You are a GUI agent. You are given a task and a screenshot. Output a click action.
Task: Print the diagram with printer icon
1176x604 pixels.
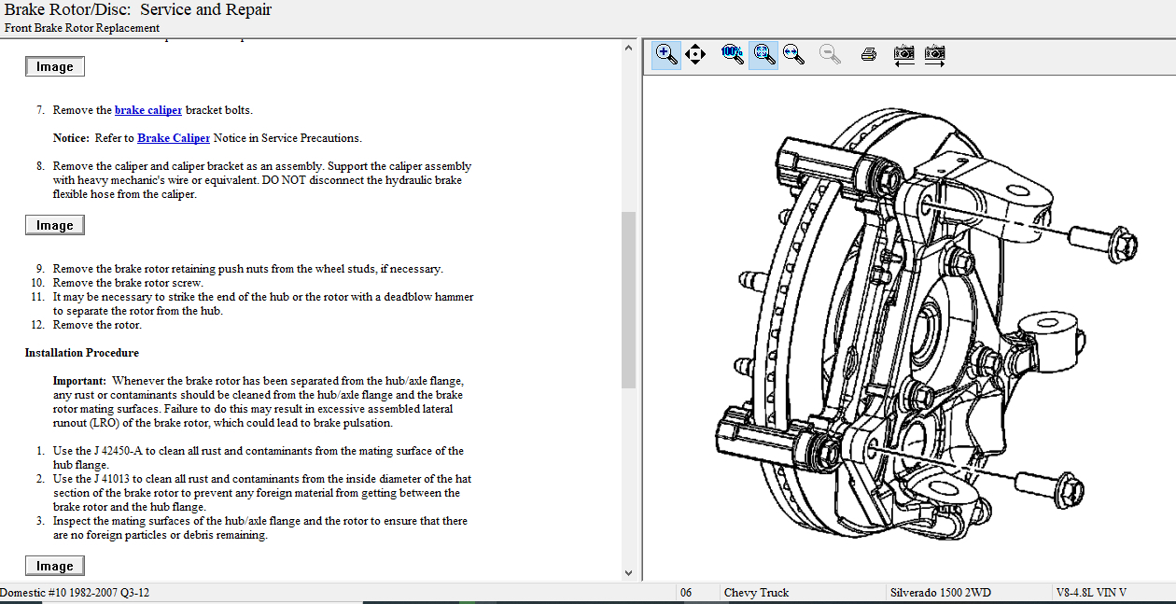point(869,55)
